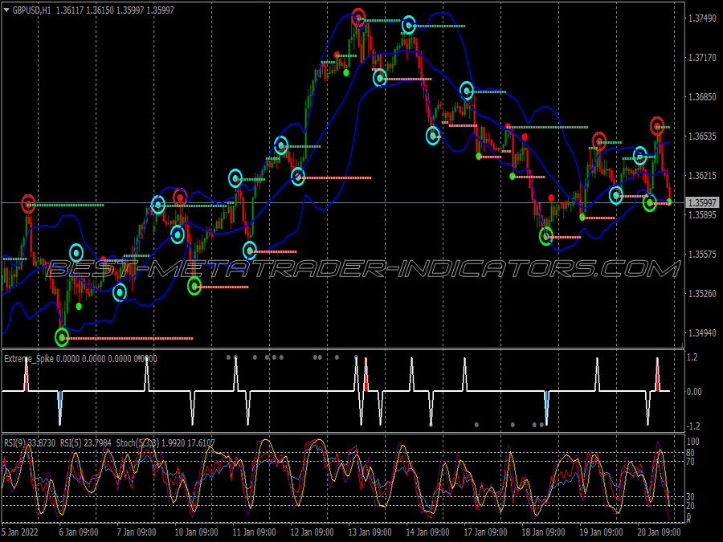
Task: Select the RSI(9) 33.8730 indicator label
Action: point(30,443)
